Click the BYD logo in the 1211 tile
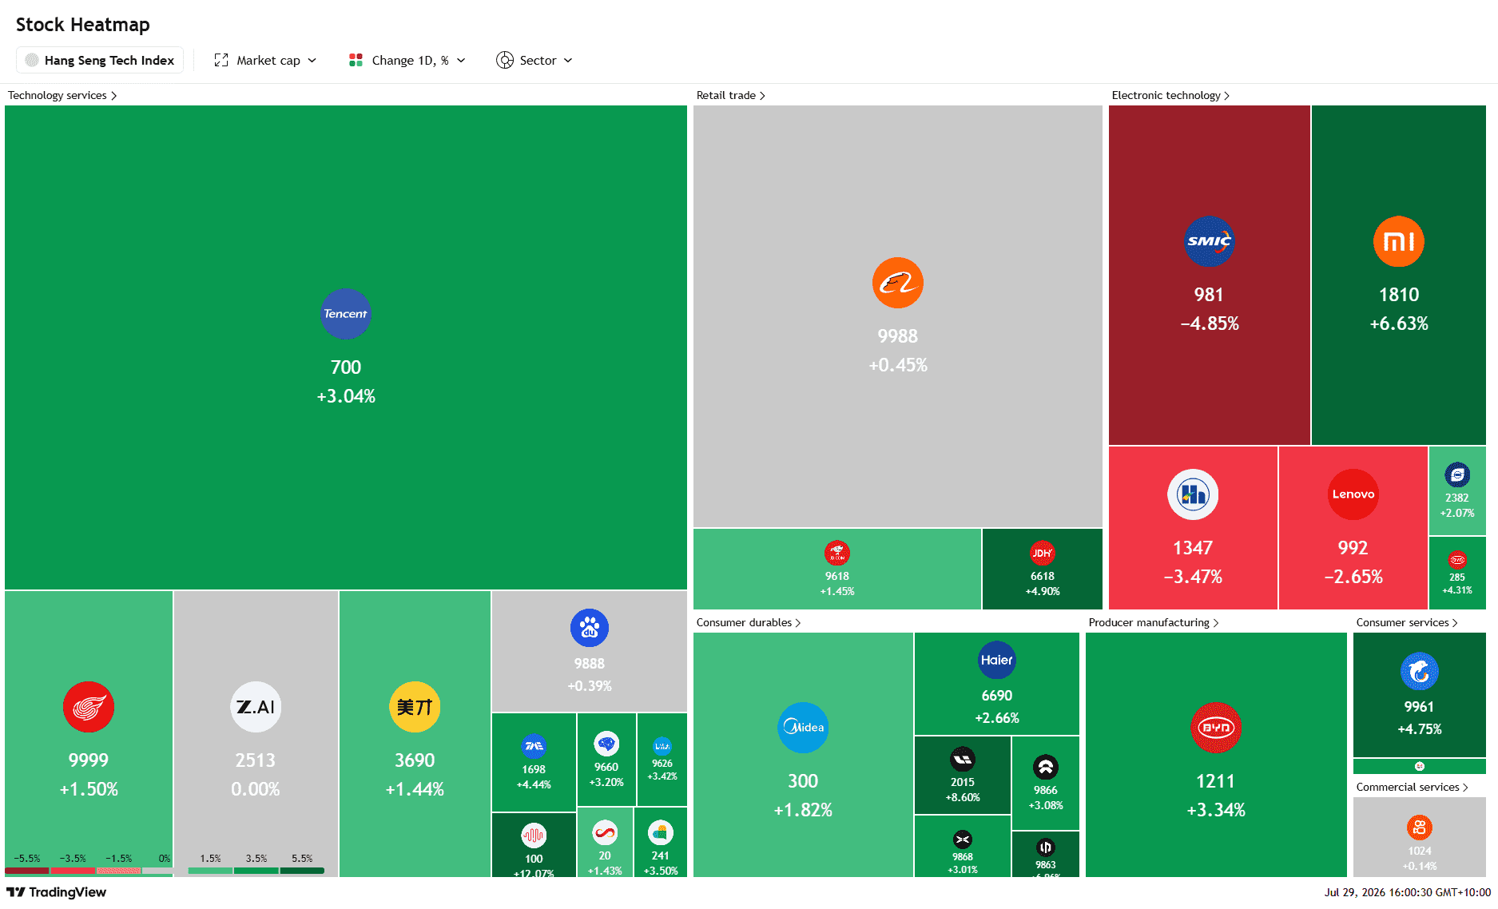1498x909 pixels. point(1216,728)
